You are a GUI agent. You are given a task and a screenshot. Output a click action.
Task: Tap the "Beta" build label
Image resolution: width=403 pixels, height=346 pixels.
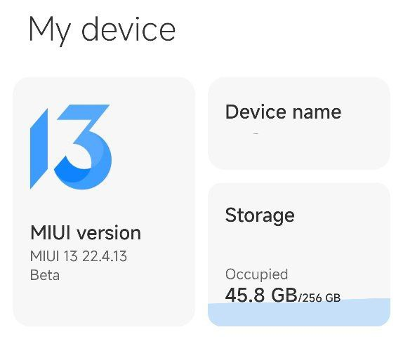(x=45, y=275)
